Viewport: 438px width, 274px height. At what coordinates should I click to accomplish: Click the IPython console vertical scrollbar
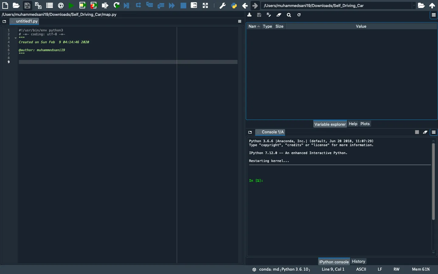click(433, 181)
